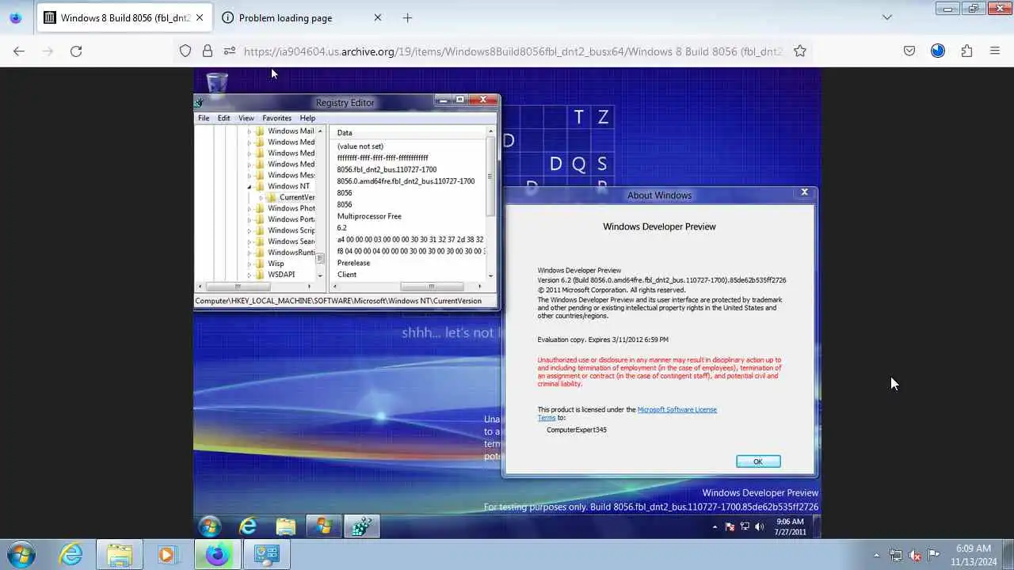Open the inner taskbar's Internet Explorer icon
The image size is (1014, 570).
tap(248, 526)
